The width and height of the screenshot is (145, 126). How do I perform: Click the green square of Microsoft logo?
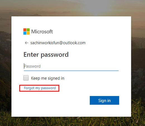(x=28, y=30)
